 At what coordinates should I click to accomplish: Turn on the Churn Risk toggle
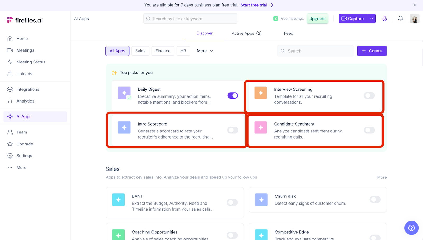375,200
